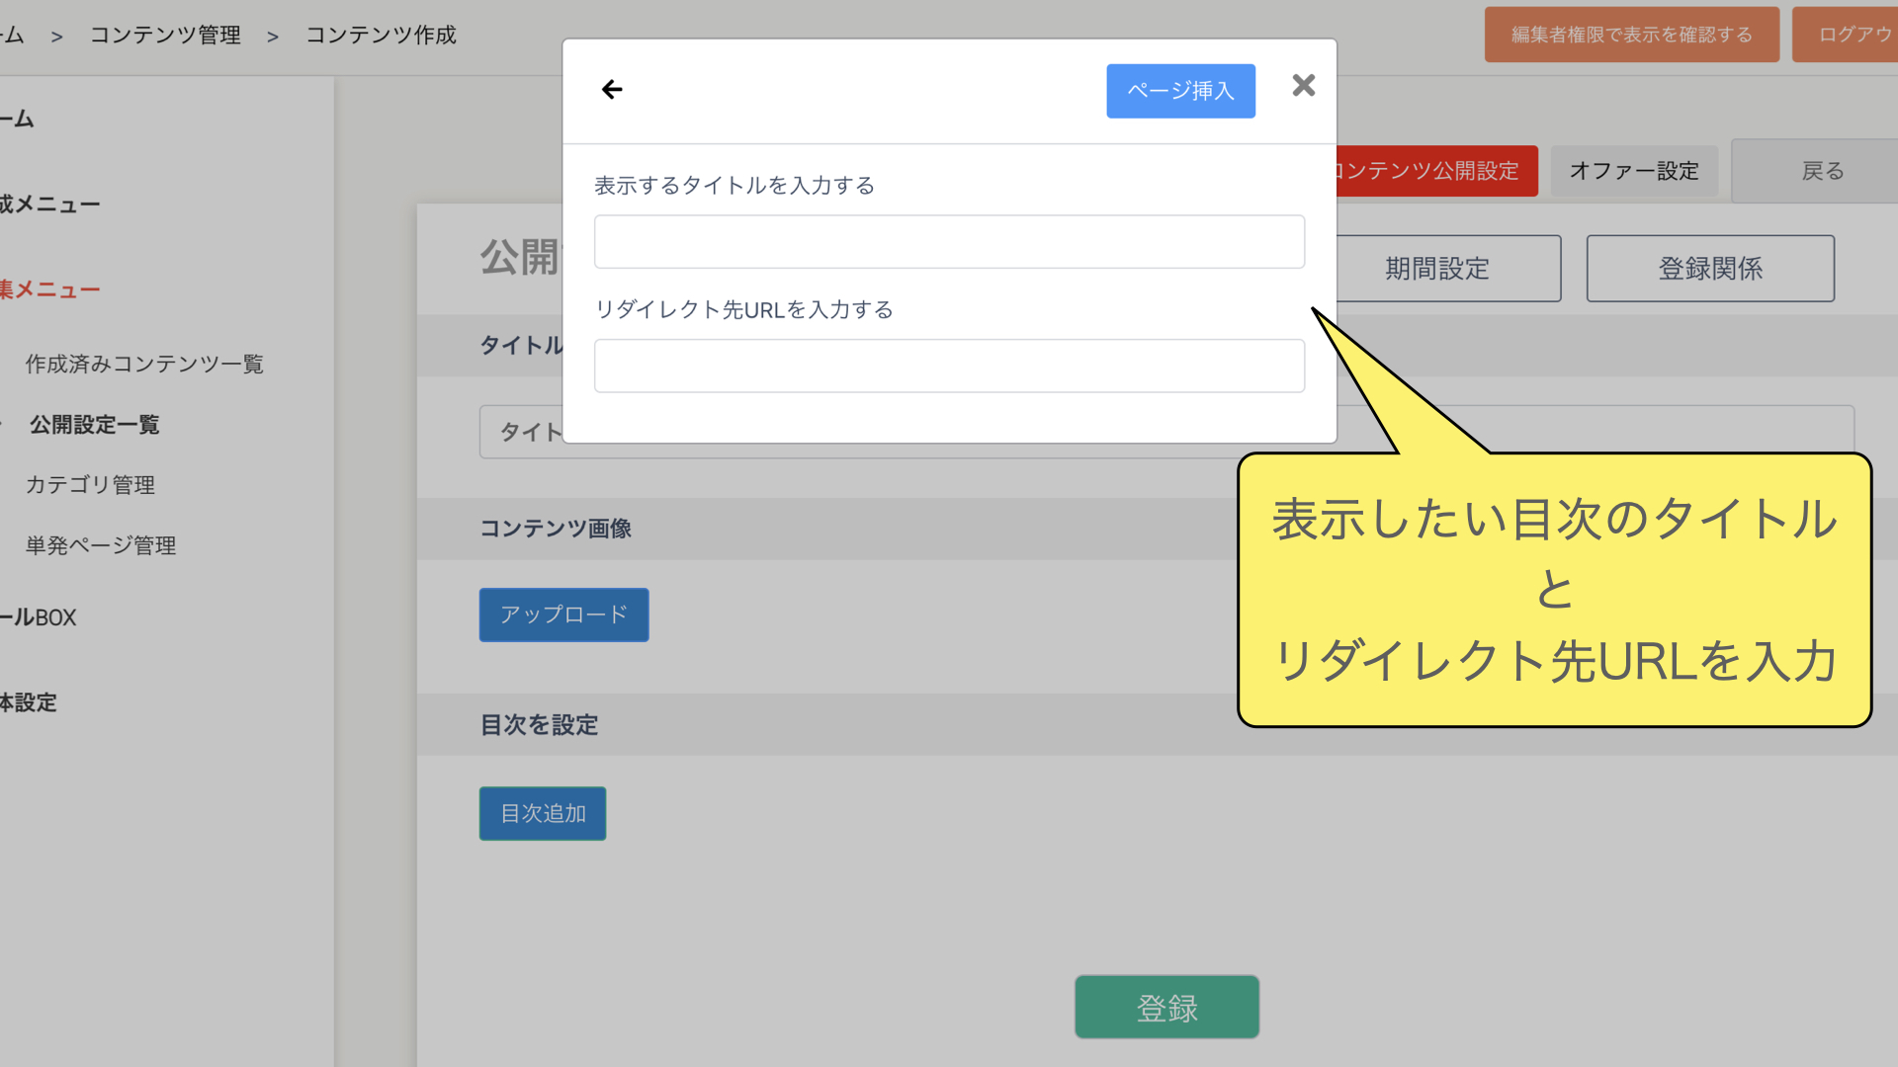Close the dialog with the X icon
The image size is (1898, 1067).
click(1303, 86)
